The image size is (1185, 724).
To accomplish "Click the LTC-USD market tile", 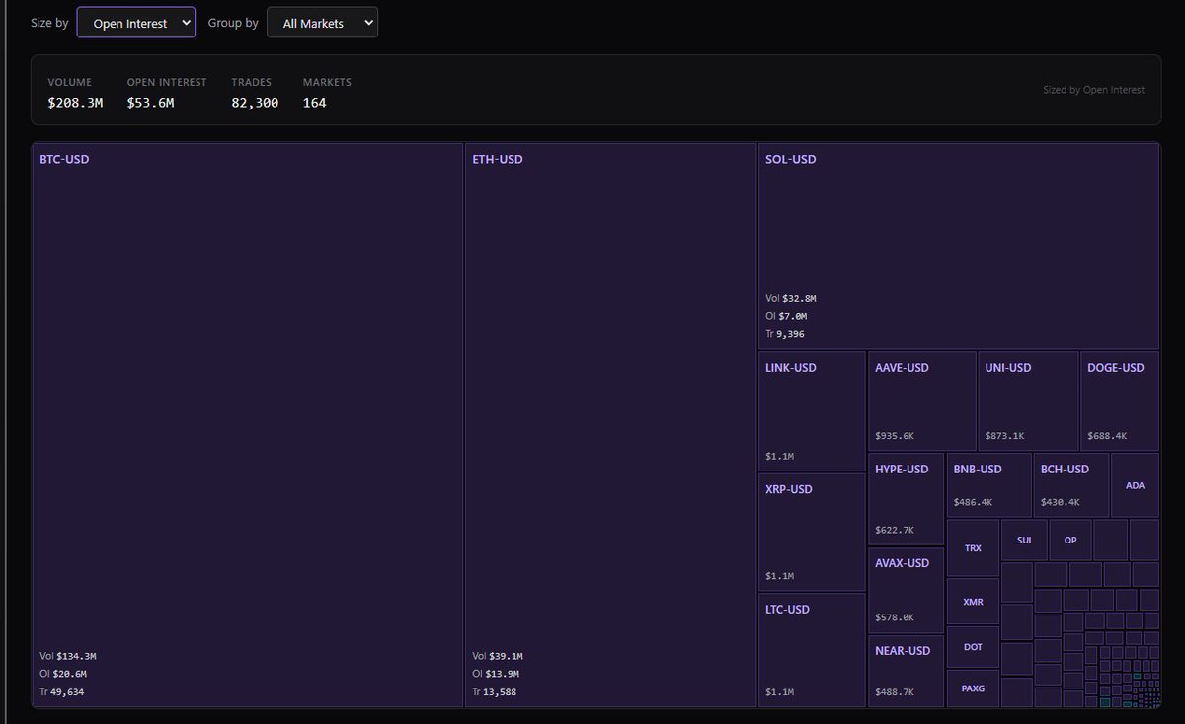I will coord(812,650).
